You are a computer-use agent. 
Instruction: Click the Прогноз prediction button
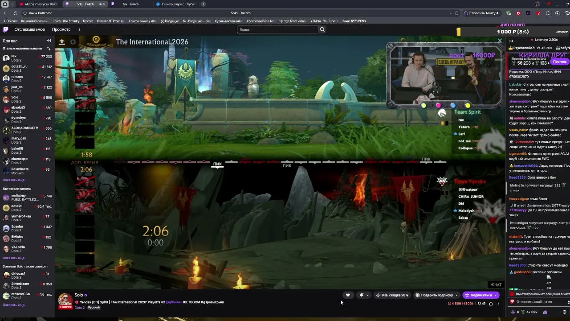[560, 62]
